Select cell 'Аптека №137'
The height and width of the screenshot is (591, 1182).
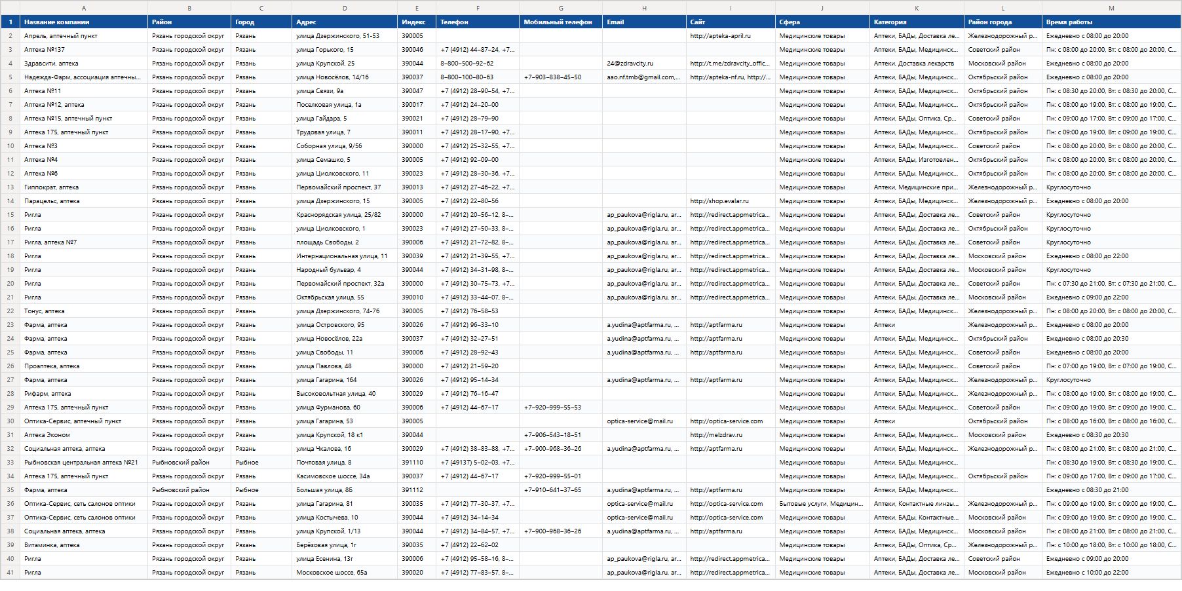pyautogui.click(x=84, y=49)
